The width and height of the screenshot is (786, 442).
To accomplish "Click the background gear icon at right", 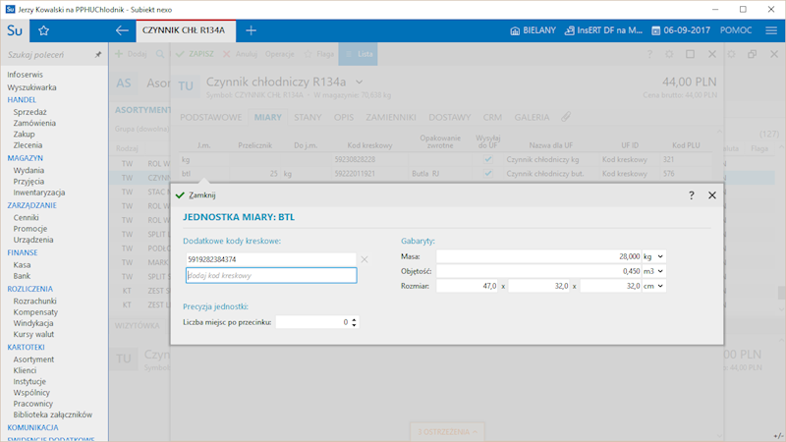I will 731,54.
